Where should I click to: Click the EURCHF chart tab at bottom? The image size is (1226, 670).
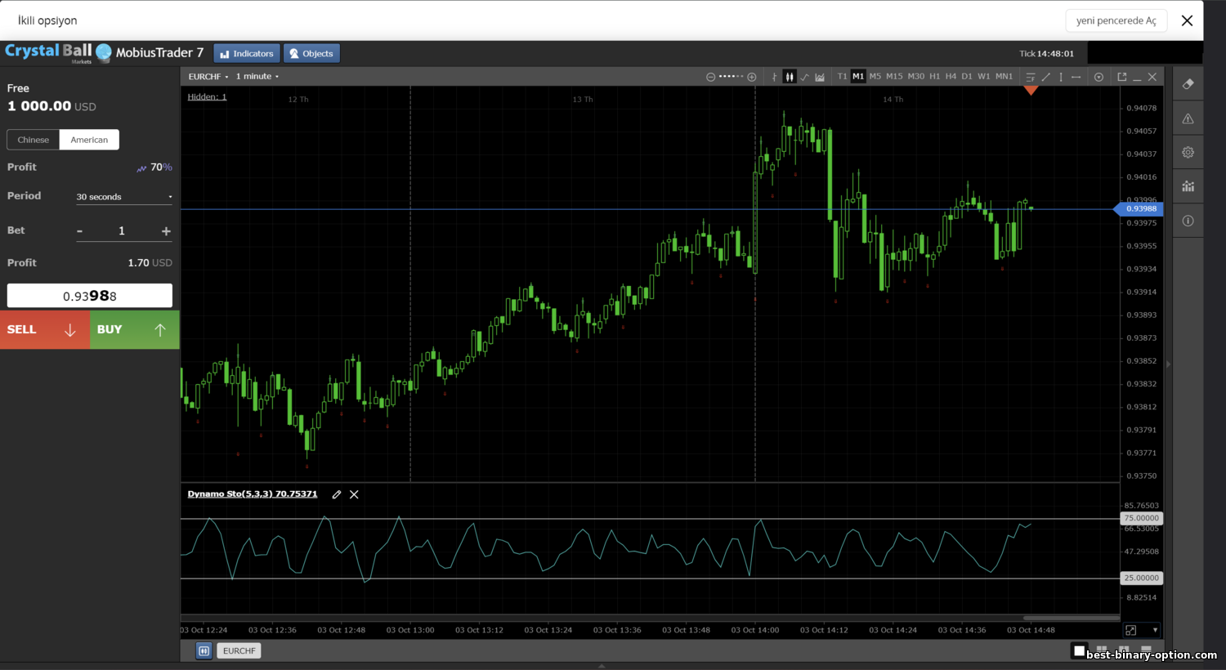coord(239,651)
